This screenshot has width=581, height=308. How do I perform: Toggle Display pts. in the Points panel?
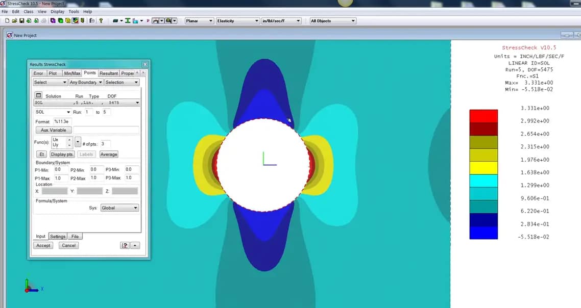pyautogui.click(x=62, y=153)
